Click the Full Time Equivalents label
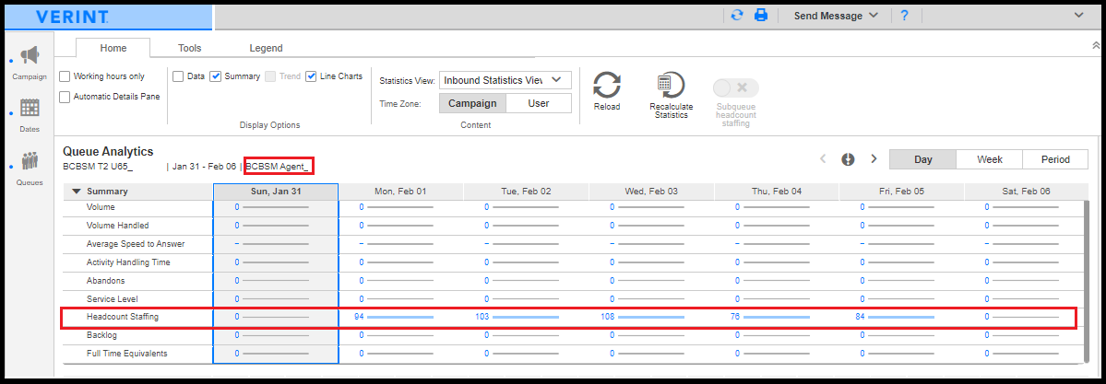 [127, 354]
